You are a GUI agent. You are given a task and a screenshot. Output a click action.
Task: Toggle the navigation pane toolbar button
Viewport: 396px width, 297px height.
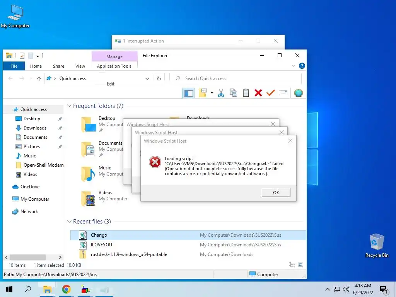click(188, 93)
